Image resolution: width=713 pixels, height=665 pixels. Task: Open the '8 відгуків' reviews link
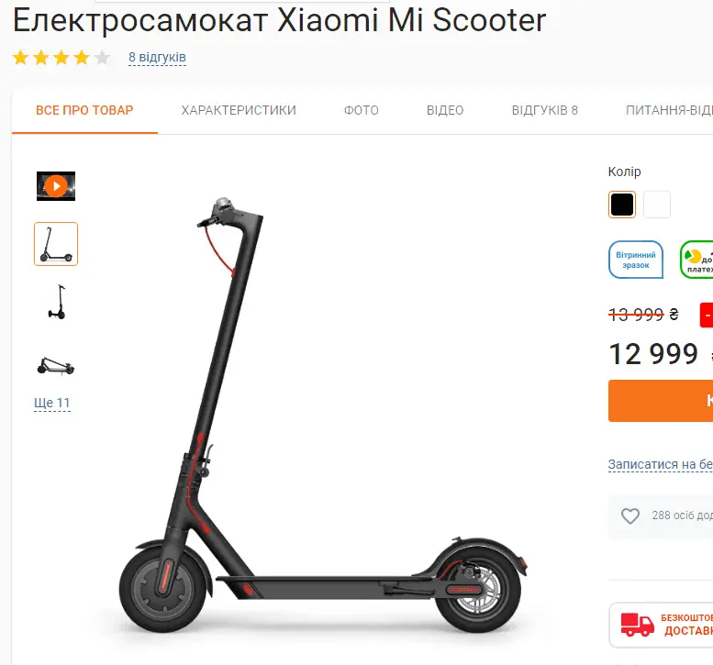pos(157,57)
